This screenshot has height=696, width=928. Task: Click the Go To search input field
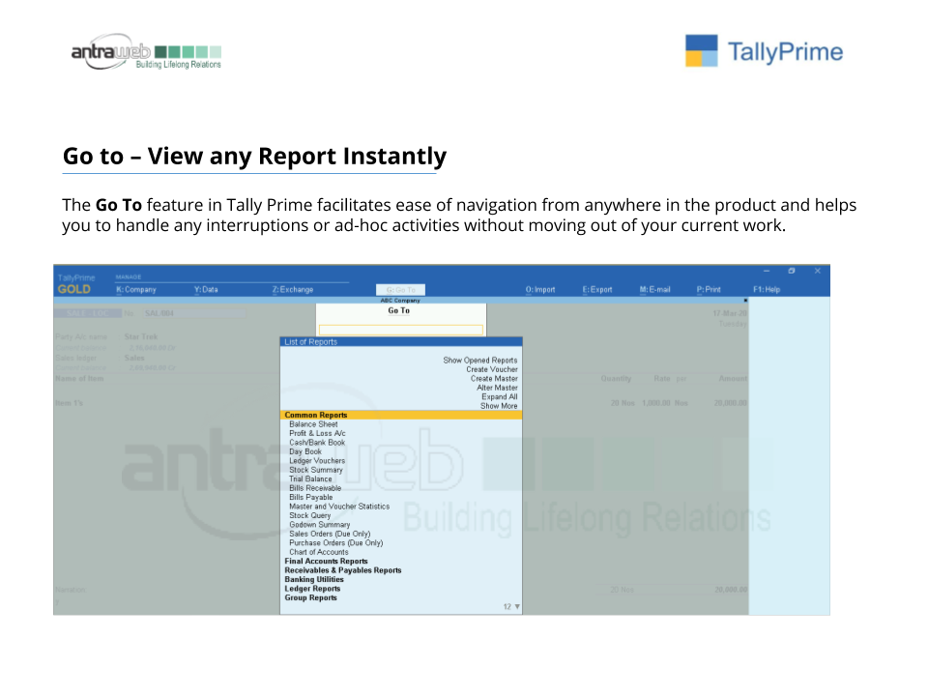[400, 330]
